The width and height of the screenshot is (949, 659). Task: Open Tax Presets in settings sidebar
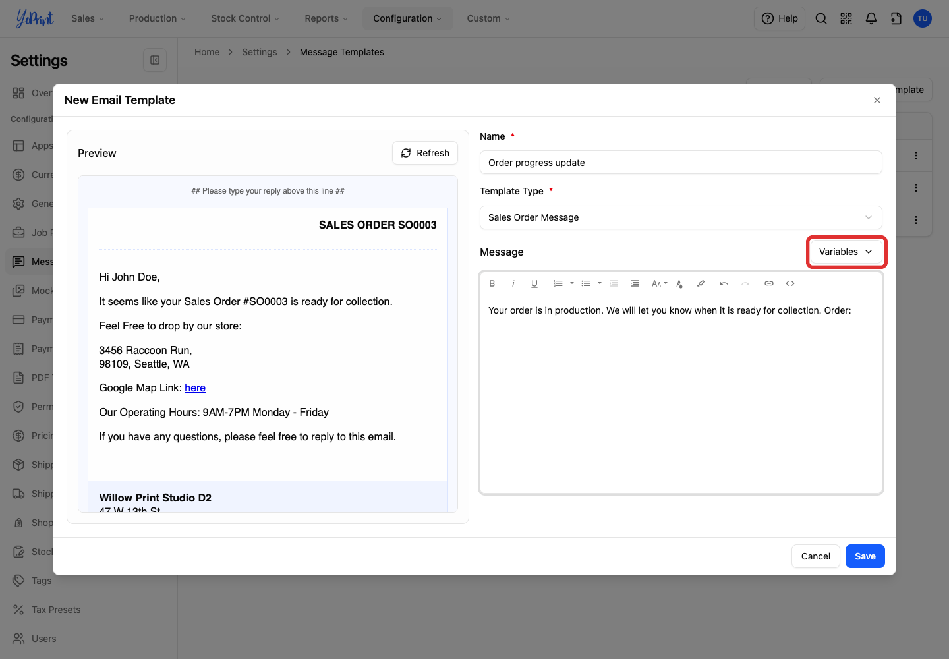click(56, 610)
